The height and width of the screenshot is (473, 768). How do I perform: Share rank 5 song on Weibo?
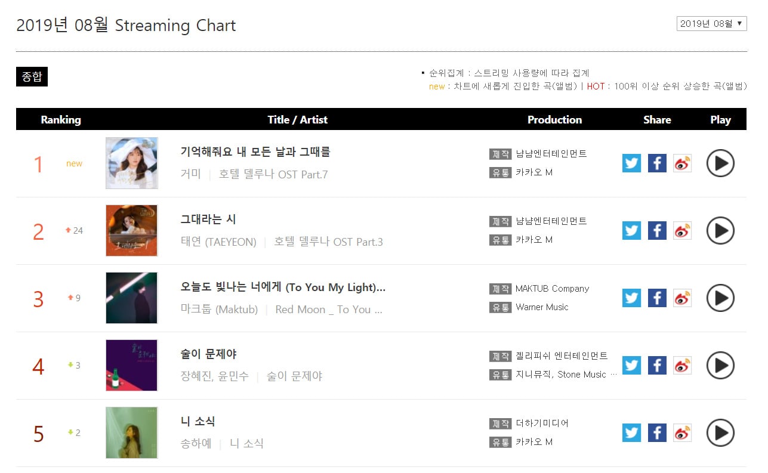click(x=682, y=432)
